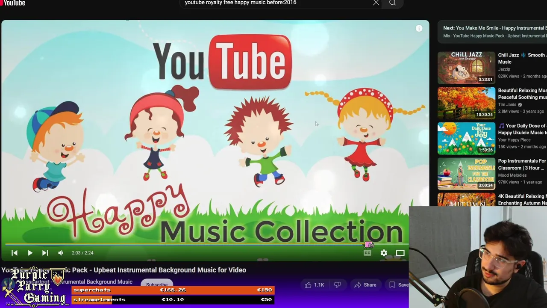Viewport: 547px width, 308px height.
Task: Clear the search box text
Action: (376, 3)
